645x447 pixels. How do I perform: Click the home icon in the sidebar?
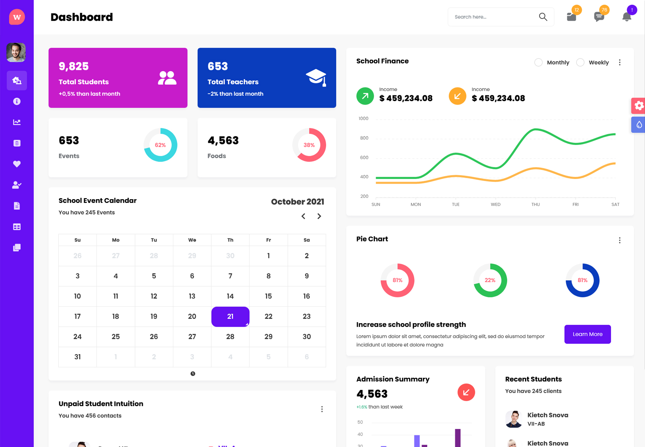click(17, 81)
